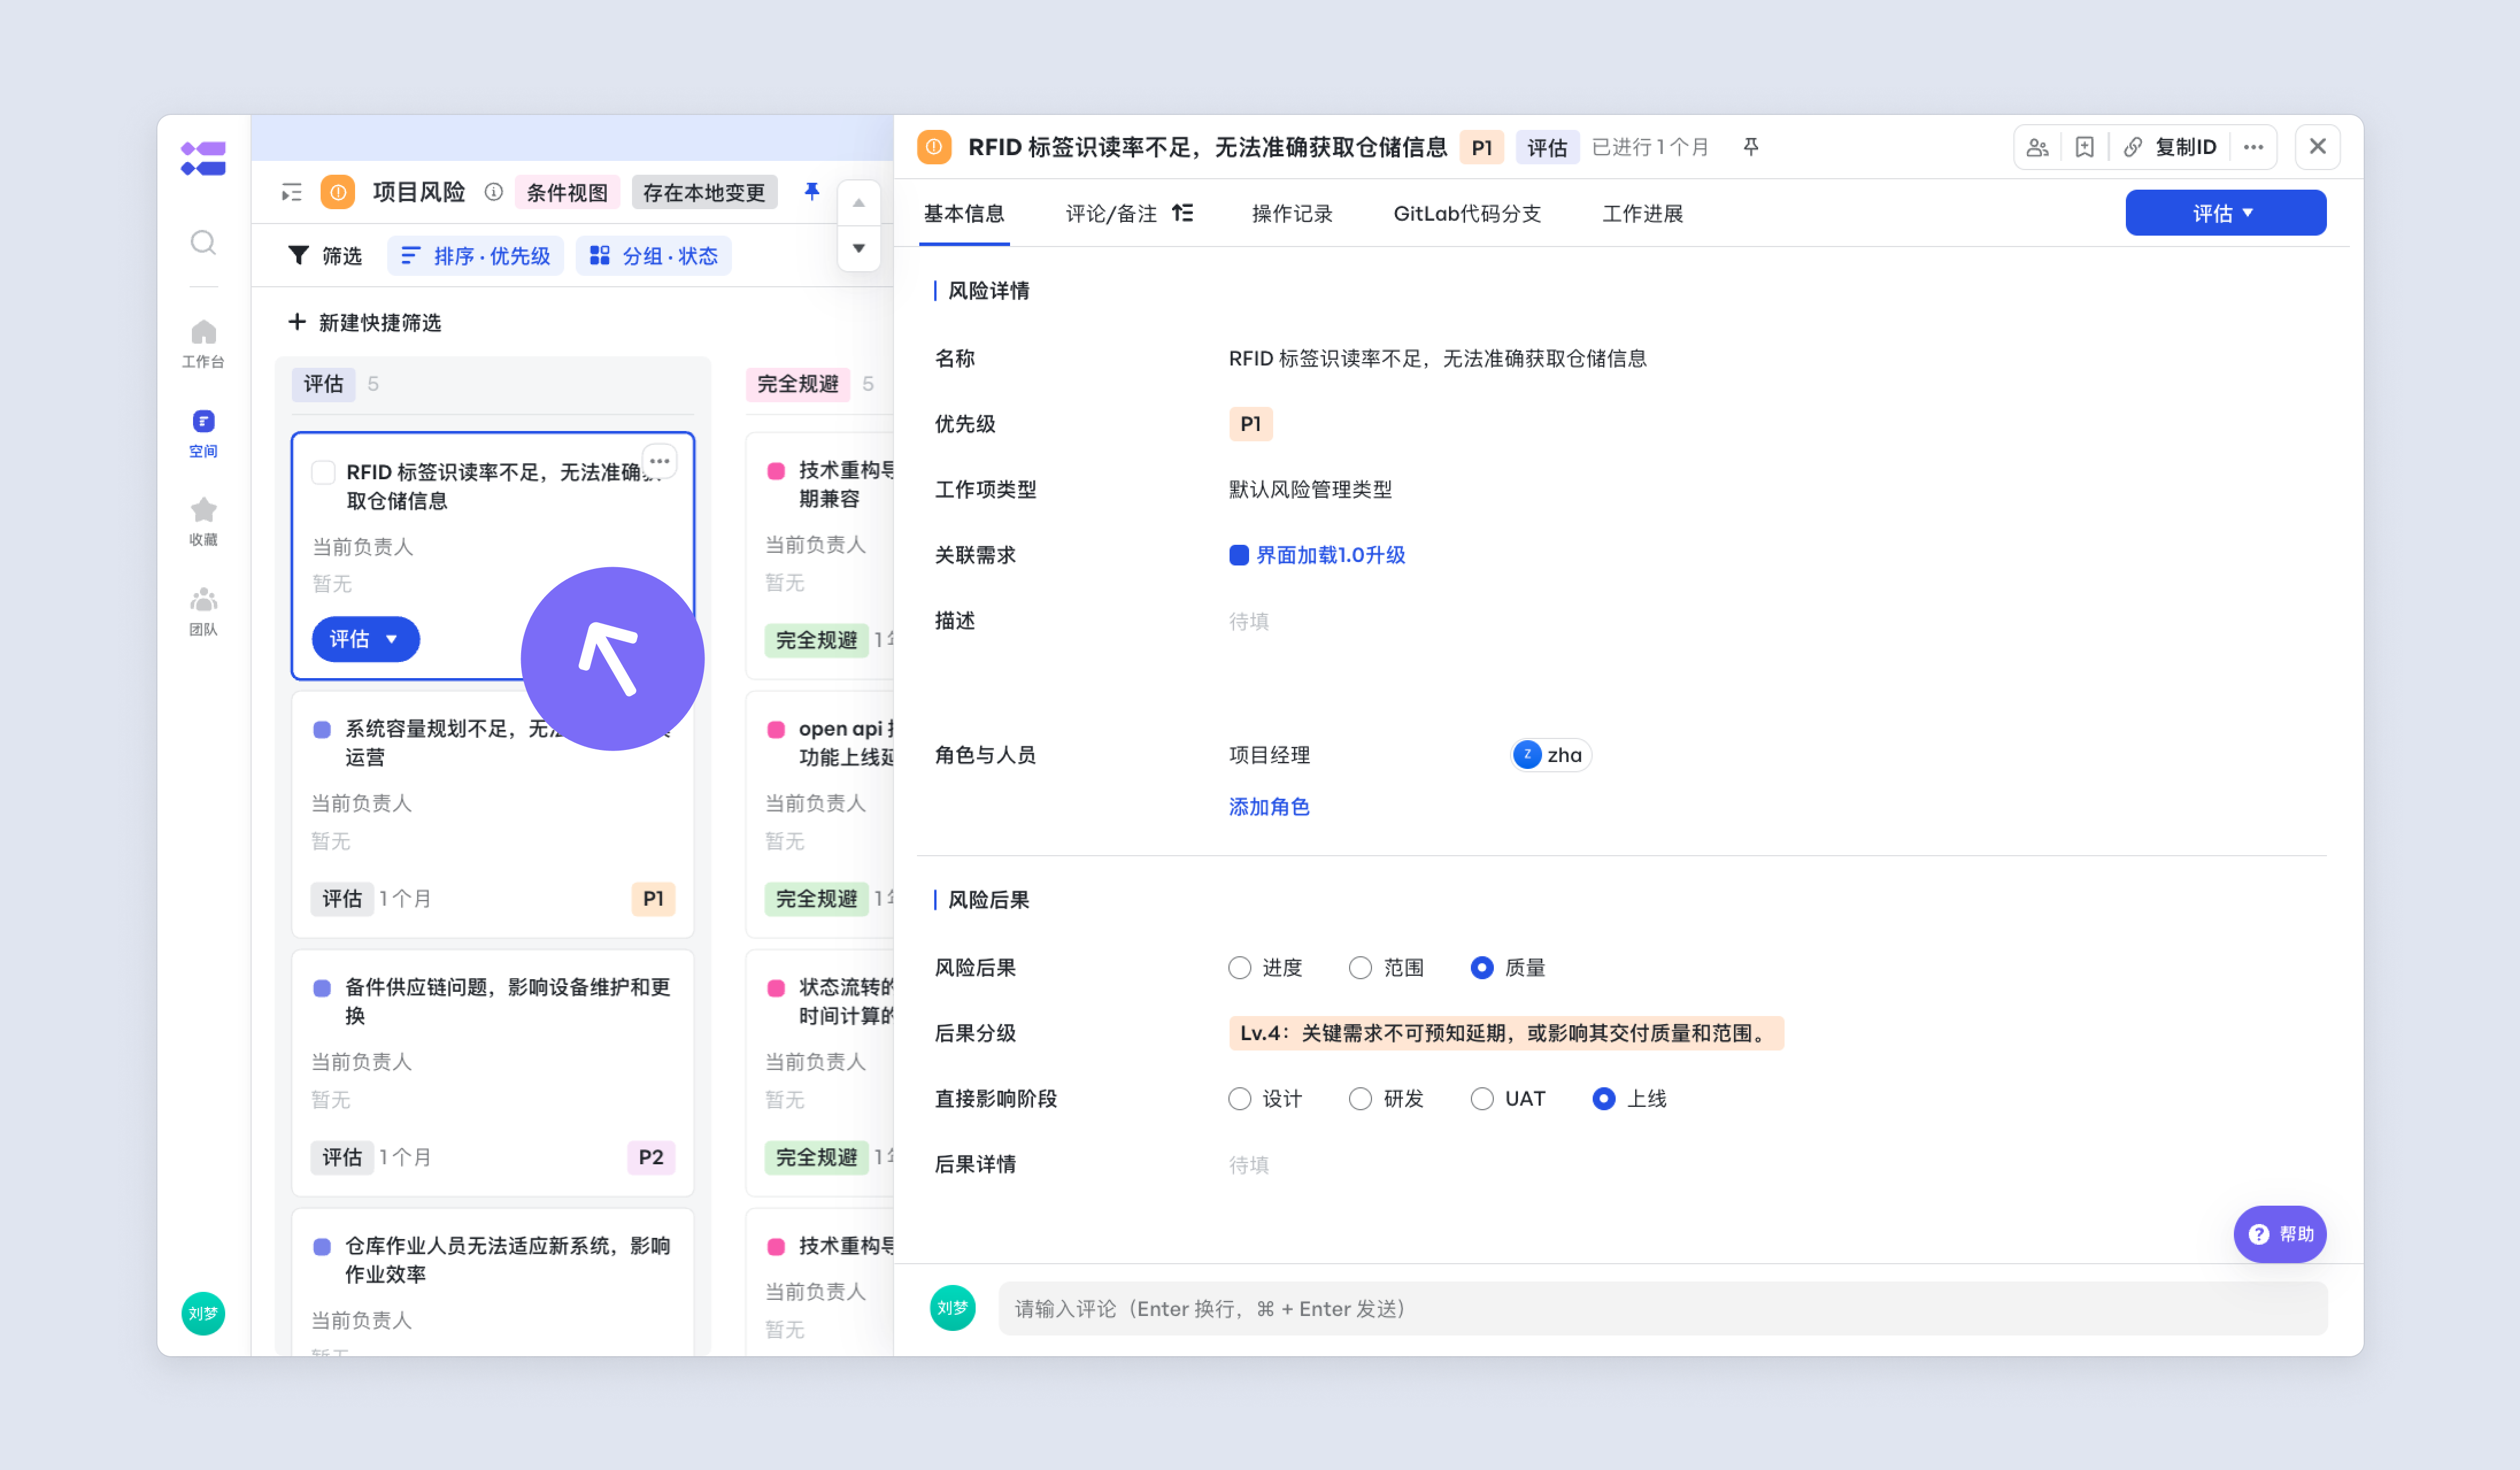Click the P1 priority tag in detail header
This screenshot has width=2520, height=1470.
coord(1481,147)
